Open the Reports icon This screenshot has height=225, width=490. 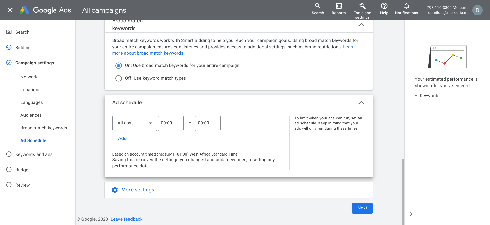click(x=339, y=6)
